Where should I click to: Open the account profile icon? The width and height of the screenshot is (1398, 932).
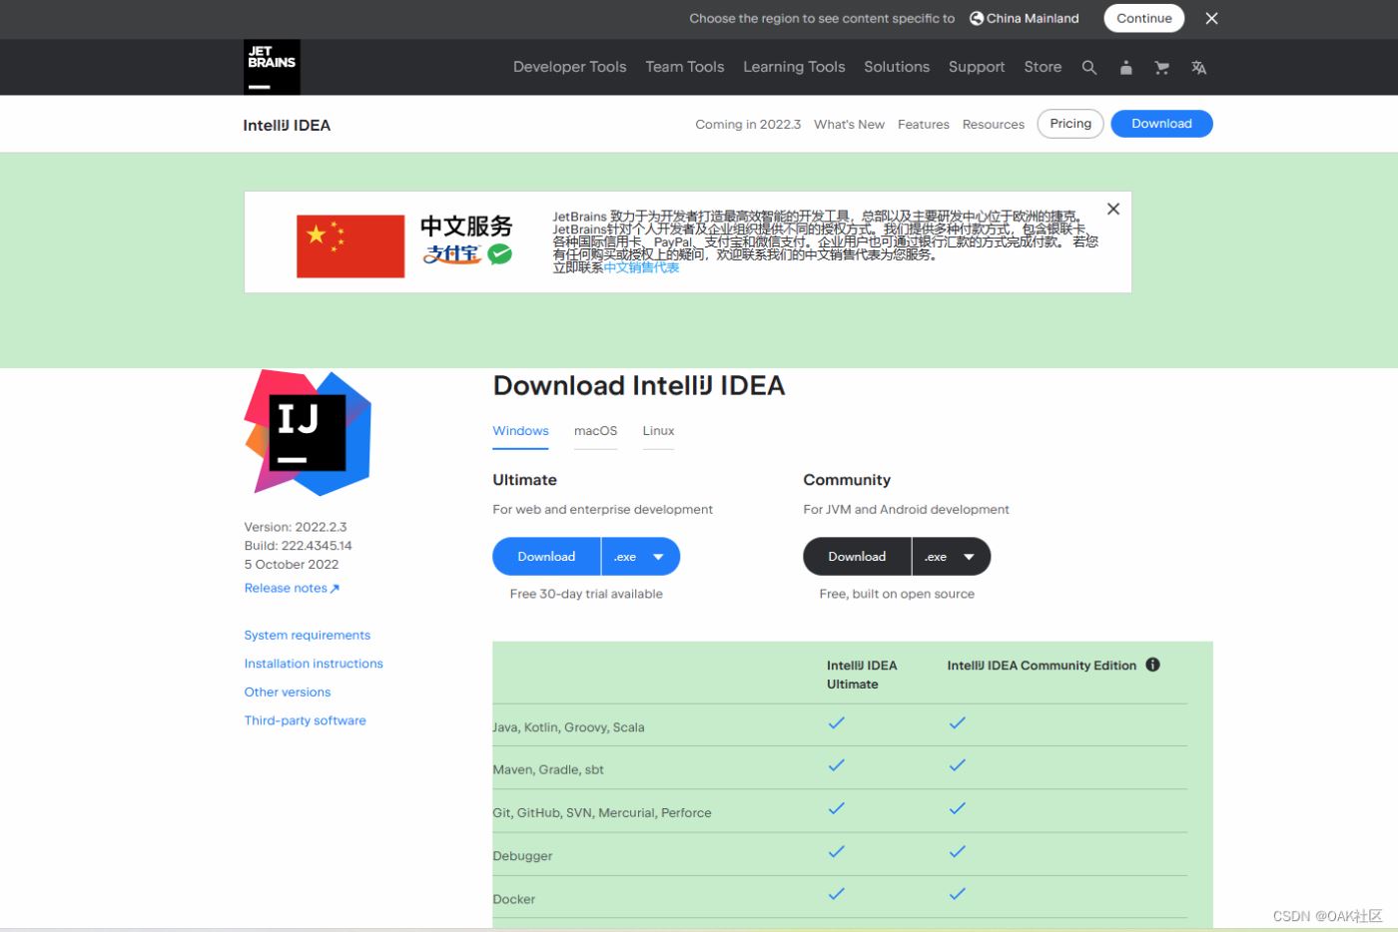coord(1125,68)
